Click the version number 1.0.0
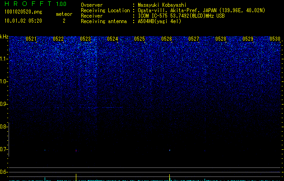This screenshot has width=284, height=181. click(61, 4)
